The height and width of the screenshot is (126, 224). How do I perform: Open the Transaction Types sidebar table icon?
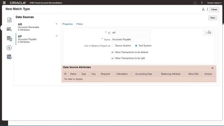click(x=9, y=38)
